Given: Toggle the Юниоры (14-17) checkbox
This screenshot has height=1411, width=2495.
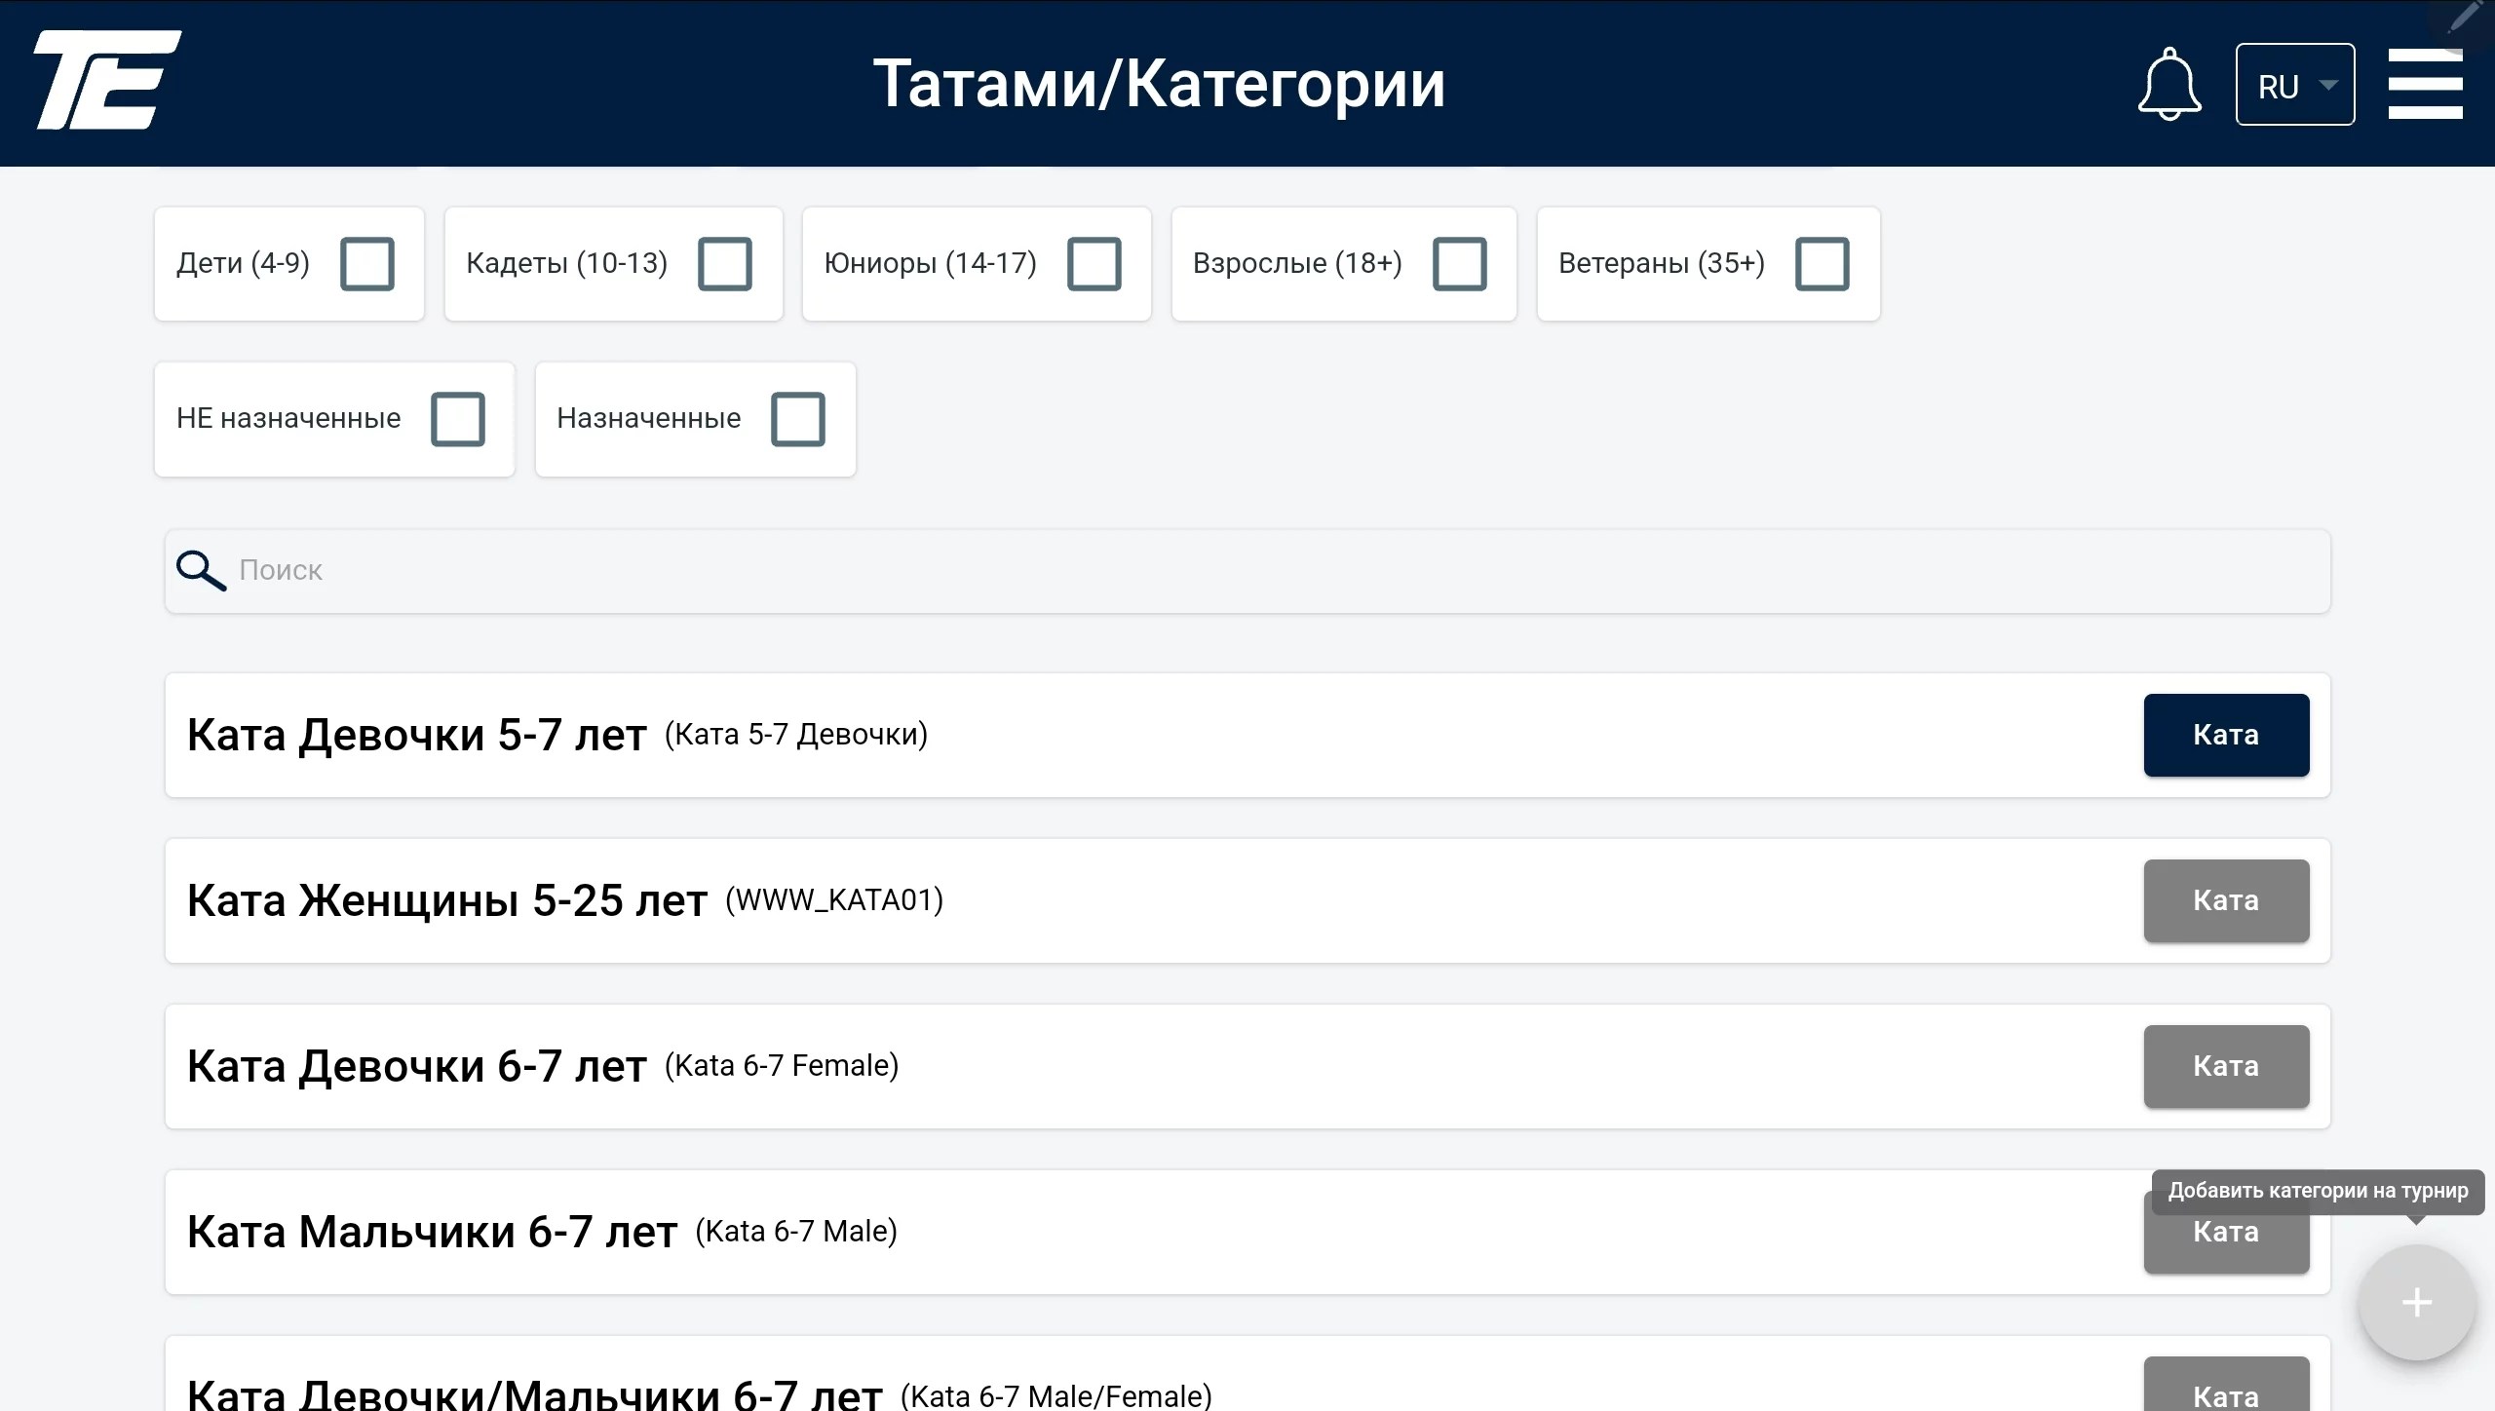Looking at the screenshot, I should click(x=1094, y=263).
